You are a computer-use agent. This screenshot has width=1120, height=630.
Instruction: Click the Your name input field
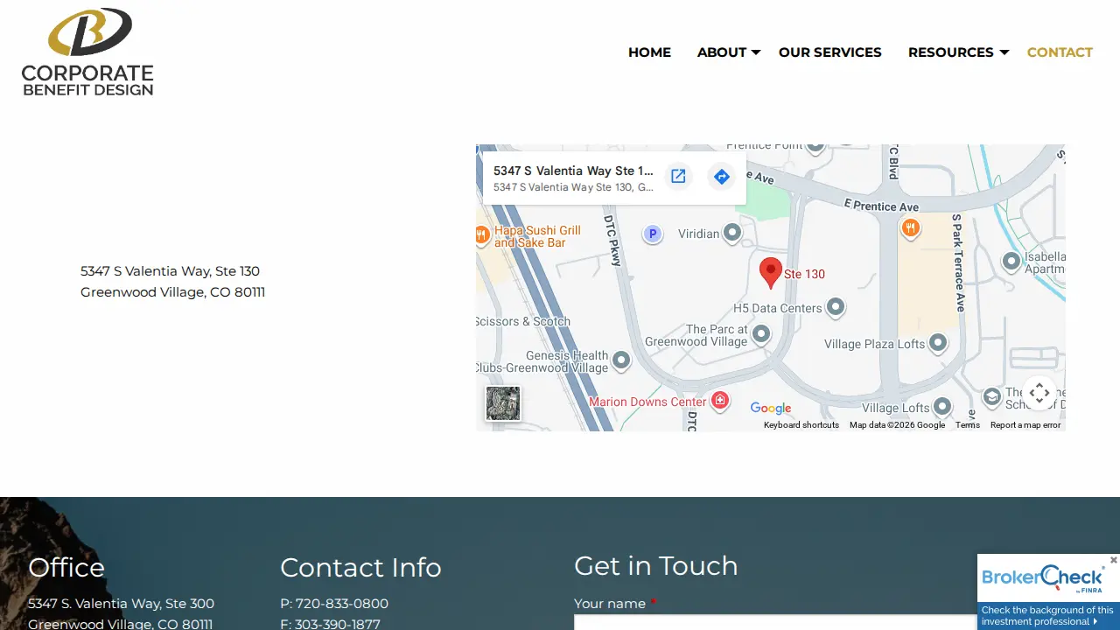[775, 622]
